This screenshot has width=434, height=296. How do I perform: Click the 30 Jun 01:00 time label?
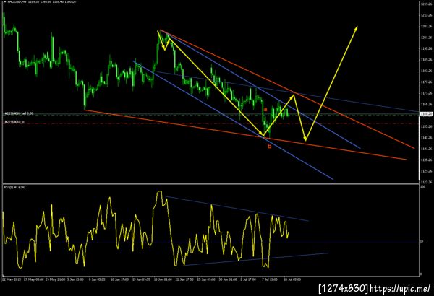[x=228, y=279]
